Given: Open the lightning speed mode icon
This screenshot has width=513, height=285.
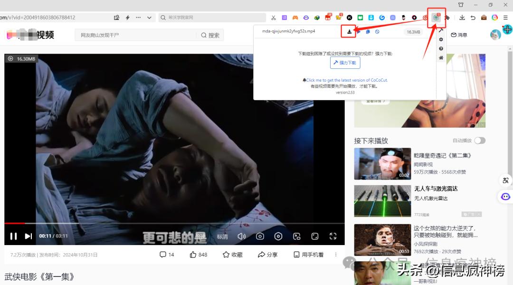Looking at the screenshot, I should (128, 18).
